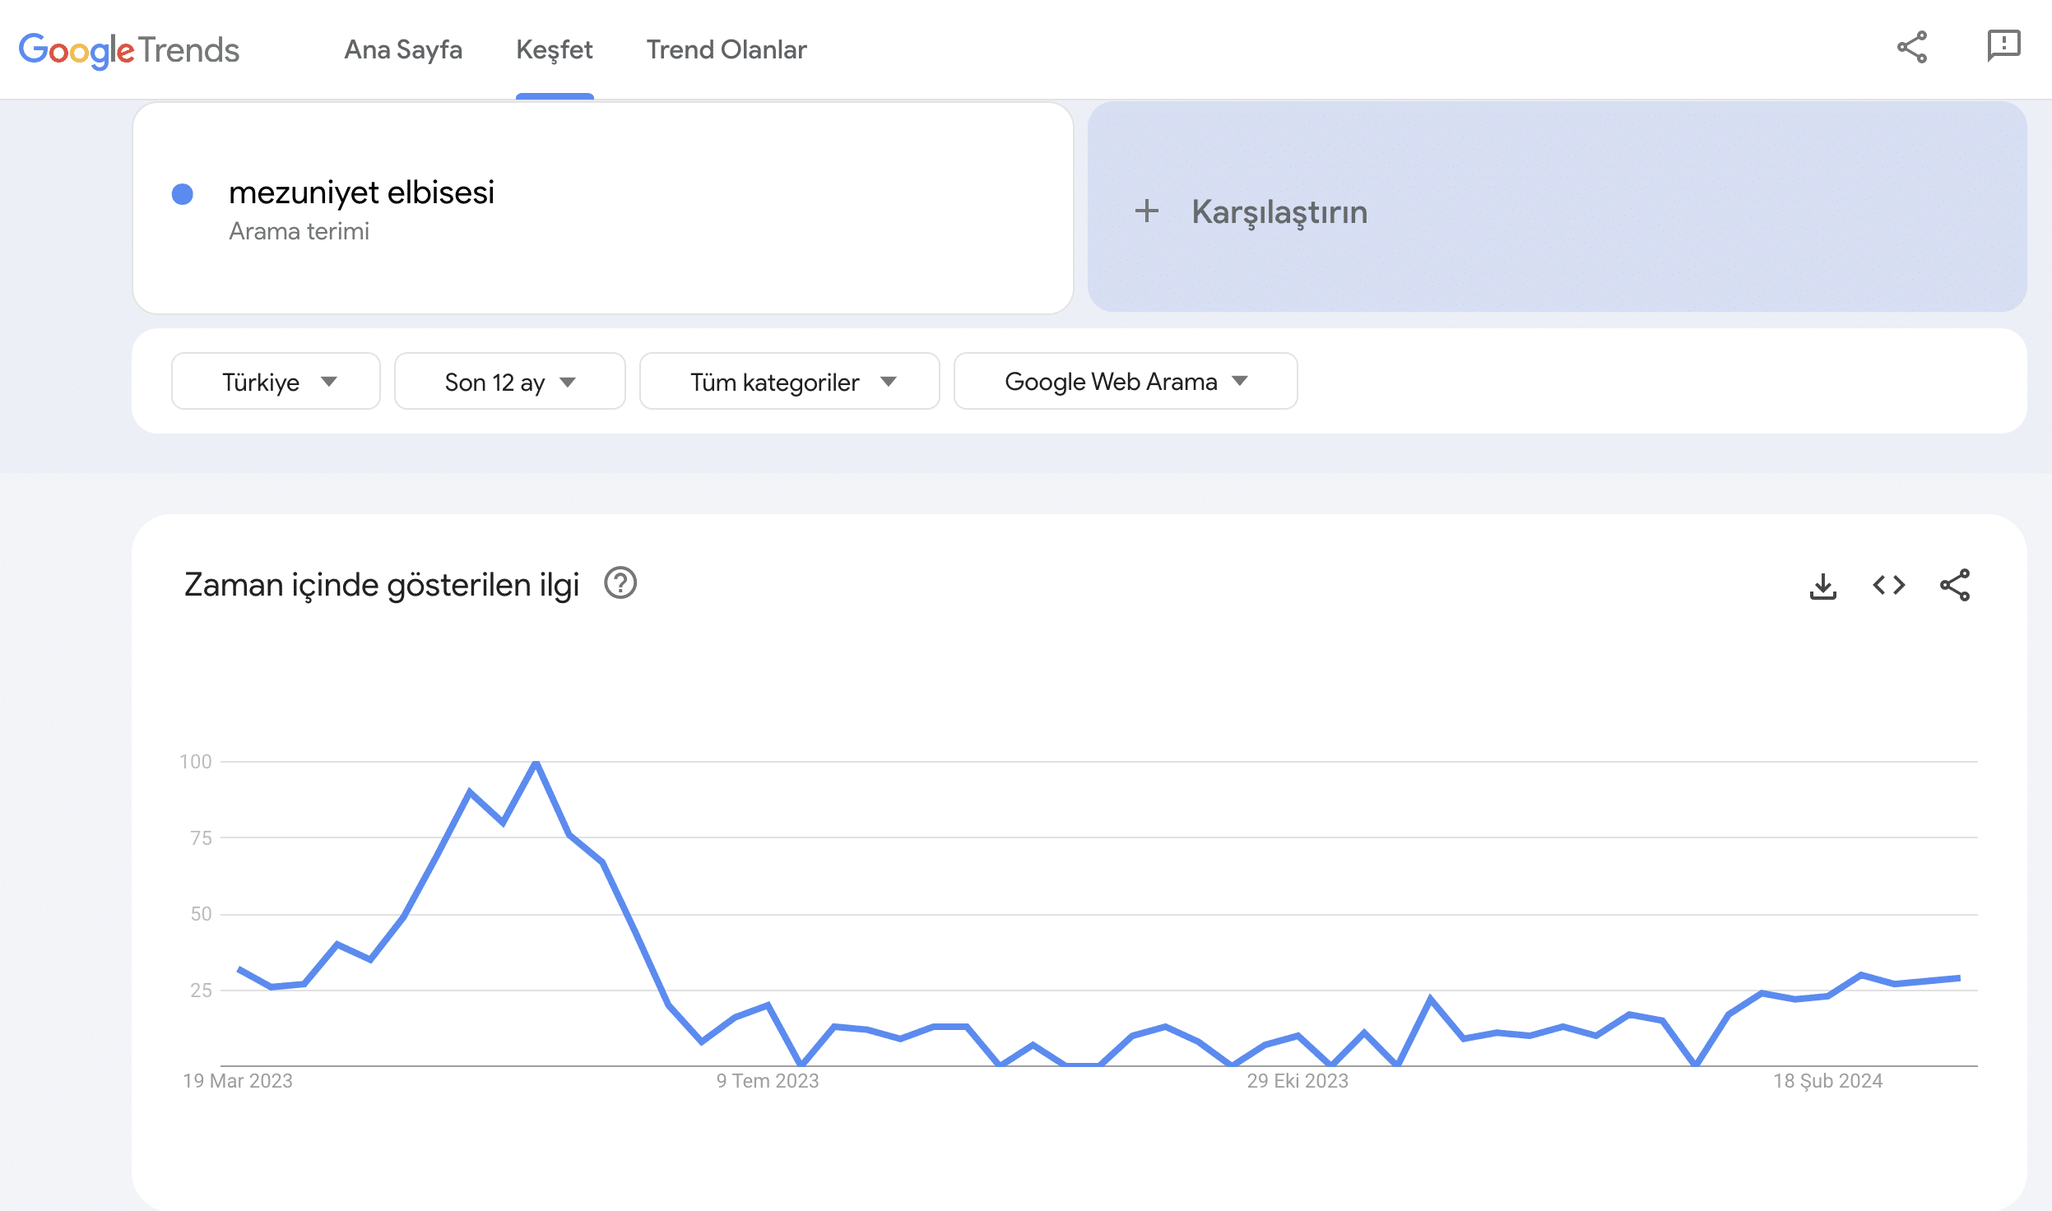
Task: Click the Google Trends logo
Action: click(x=128, y=49)
